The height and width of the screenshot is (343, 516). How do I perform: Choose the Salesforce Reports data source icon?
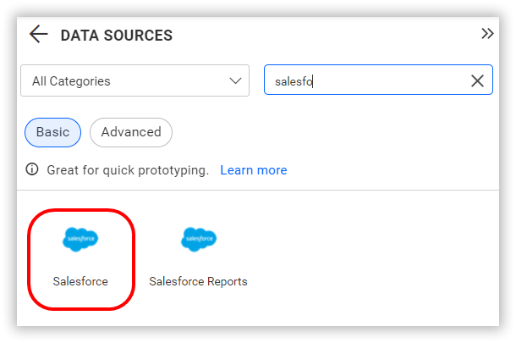pyautogui.click(x=199, y=240)
